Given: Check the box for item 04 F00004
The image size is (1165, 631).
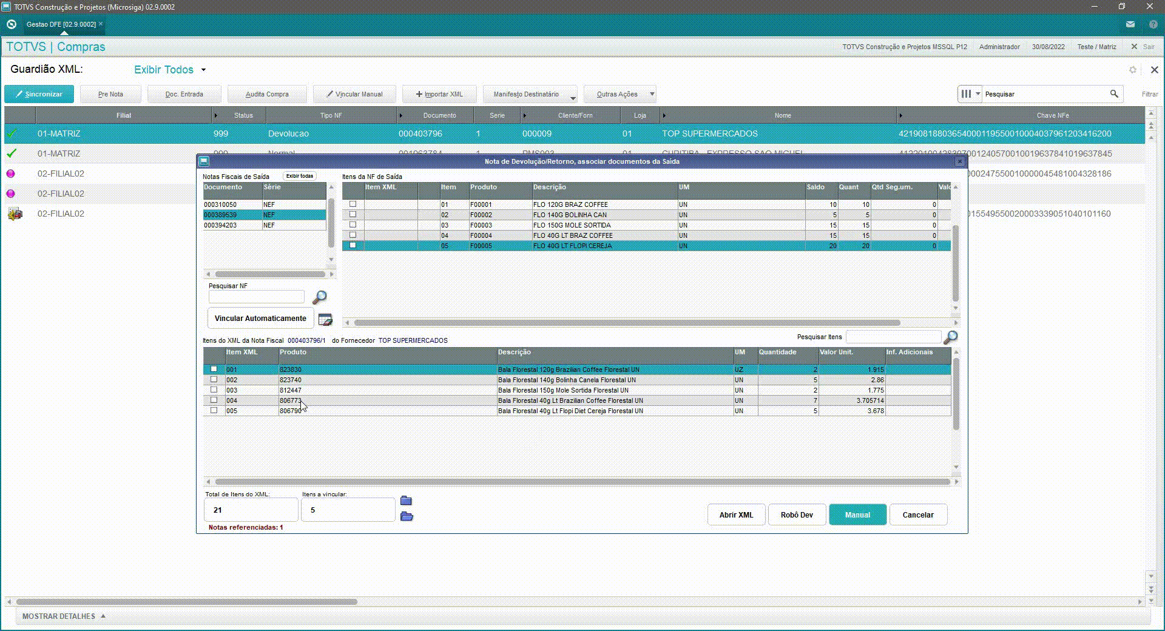Looking at the screenshot, I should pos(353,235).
